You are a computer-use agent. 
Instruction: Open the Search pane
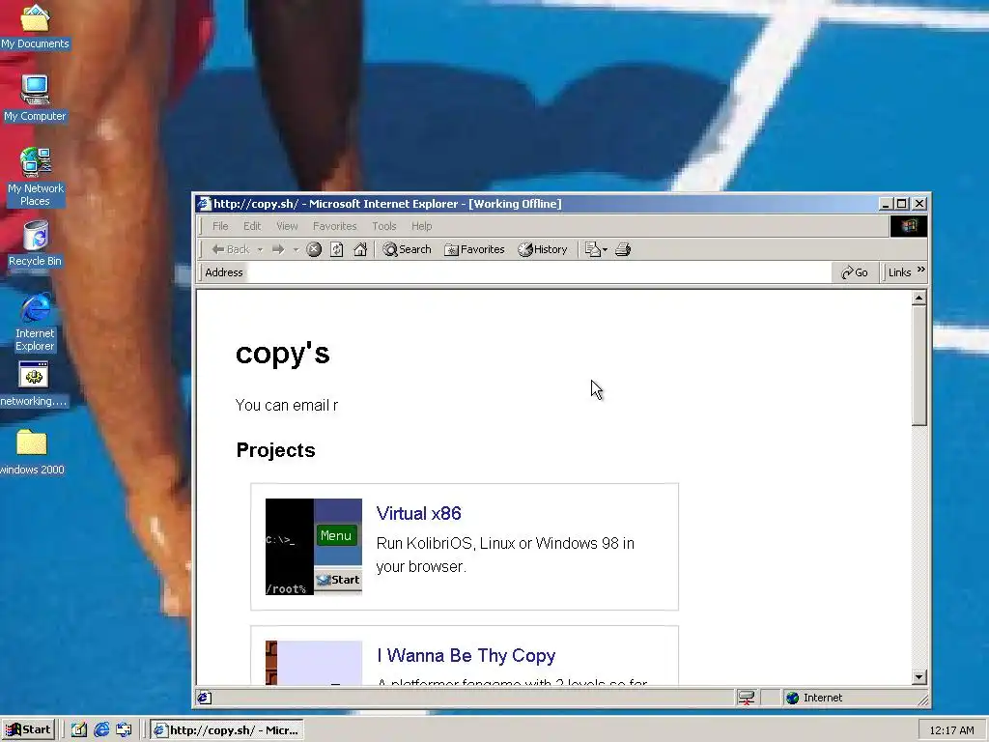click(407, 250)
